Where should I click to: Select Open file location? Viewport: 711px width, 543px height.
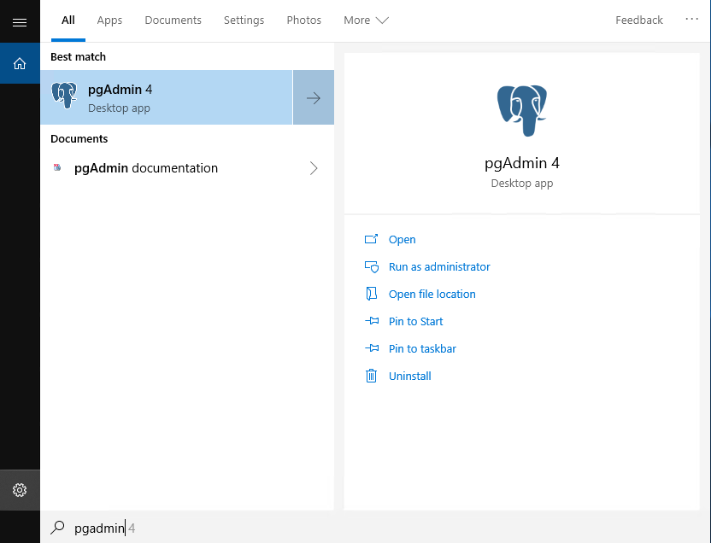[x=432, y=294]
